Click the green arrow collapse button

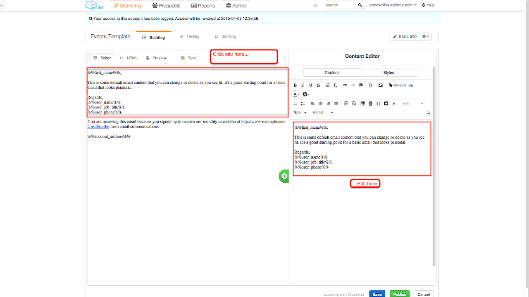284,176
